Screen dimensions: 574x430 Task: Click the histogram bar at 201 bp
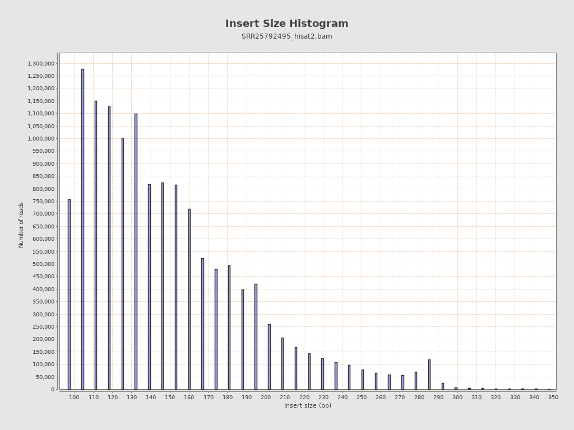[x=270, y=357]
